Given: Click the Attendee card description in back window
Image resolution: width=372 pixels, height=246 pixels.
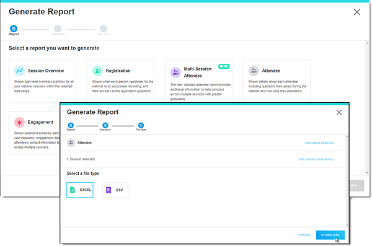Looking at the screenshot, I should coord(277,86).
